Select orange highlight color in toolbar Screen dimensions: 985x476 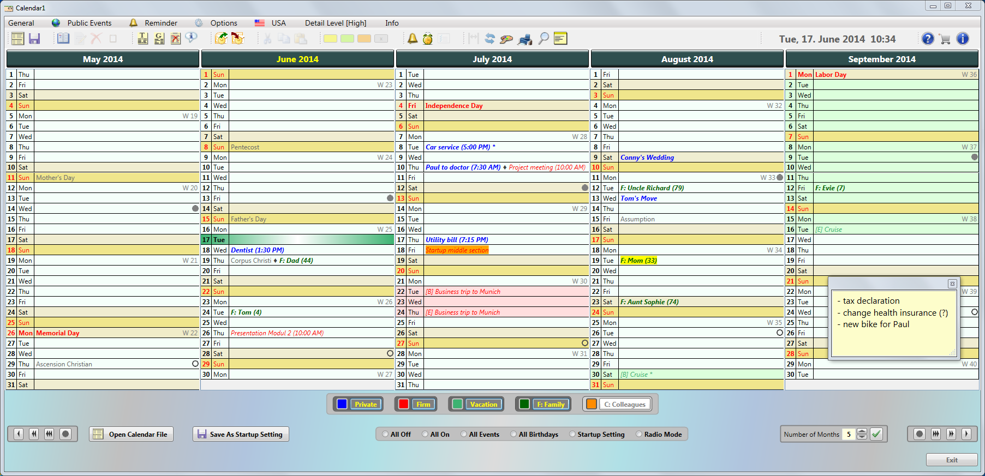click(364, 39)
